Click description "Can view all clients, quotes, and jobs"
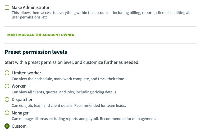The image size is (201, 134). point(65,92)
